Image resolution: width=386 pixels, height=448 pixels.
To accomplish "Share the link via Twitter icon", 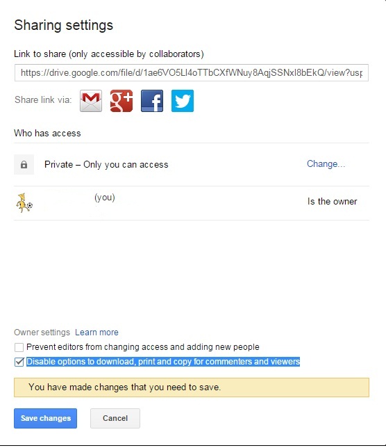I will coord(183,101).
